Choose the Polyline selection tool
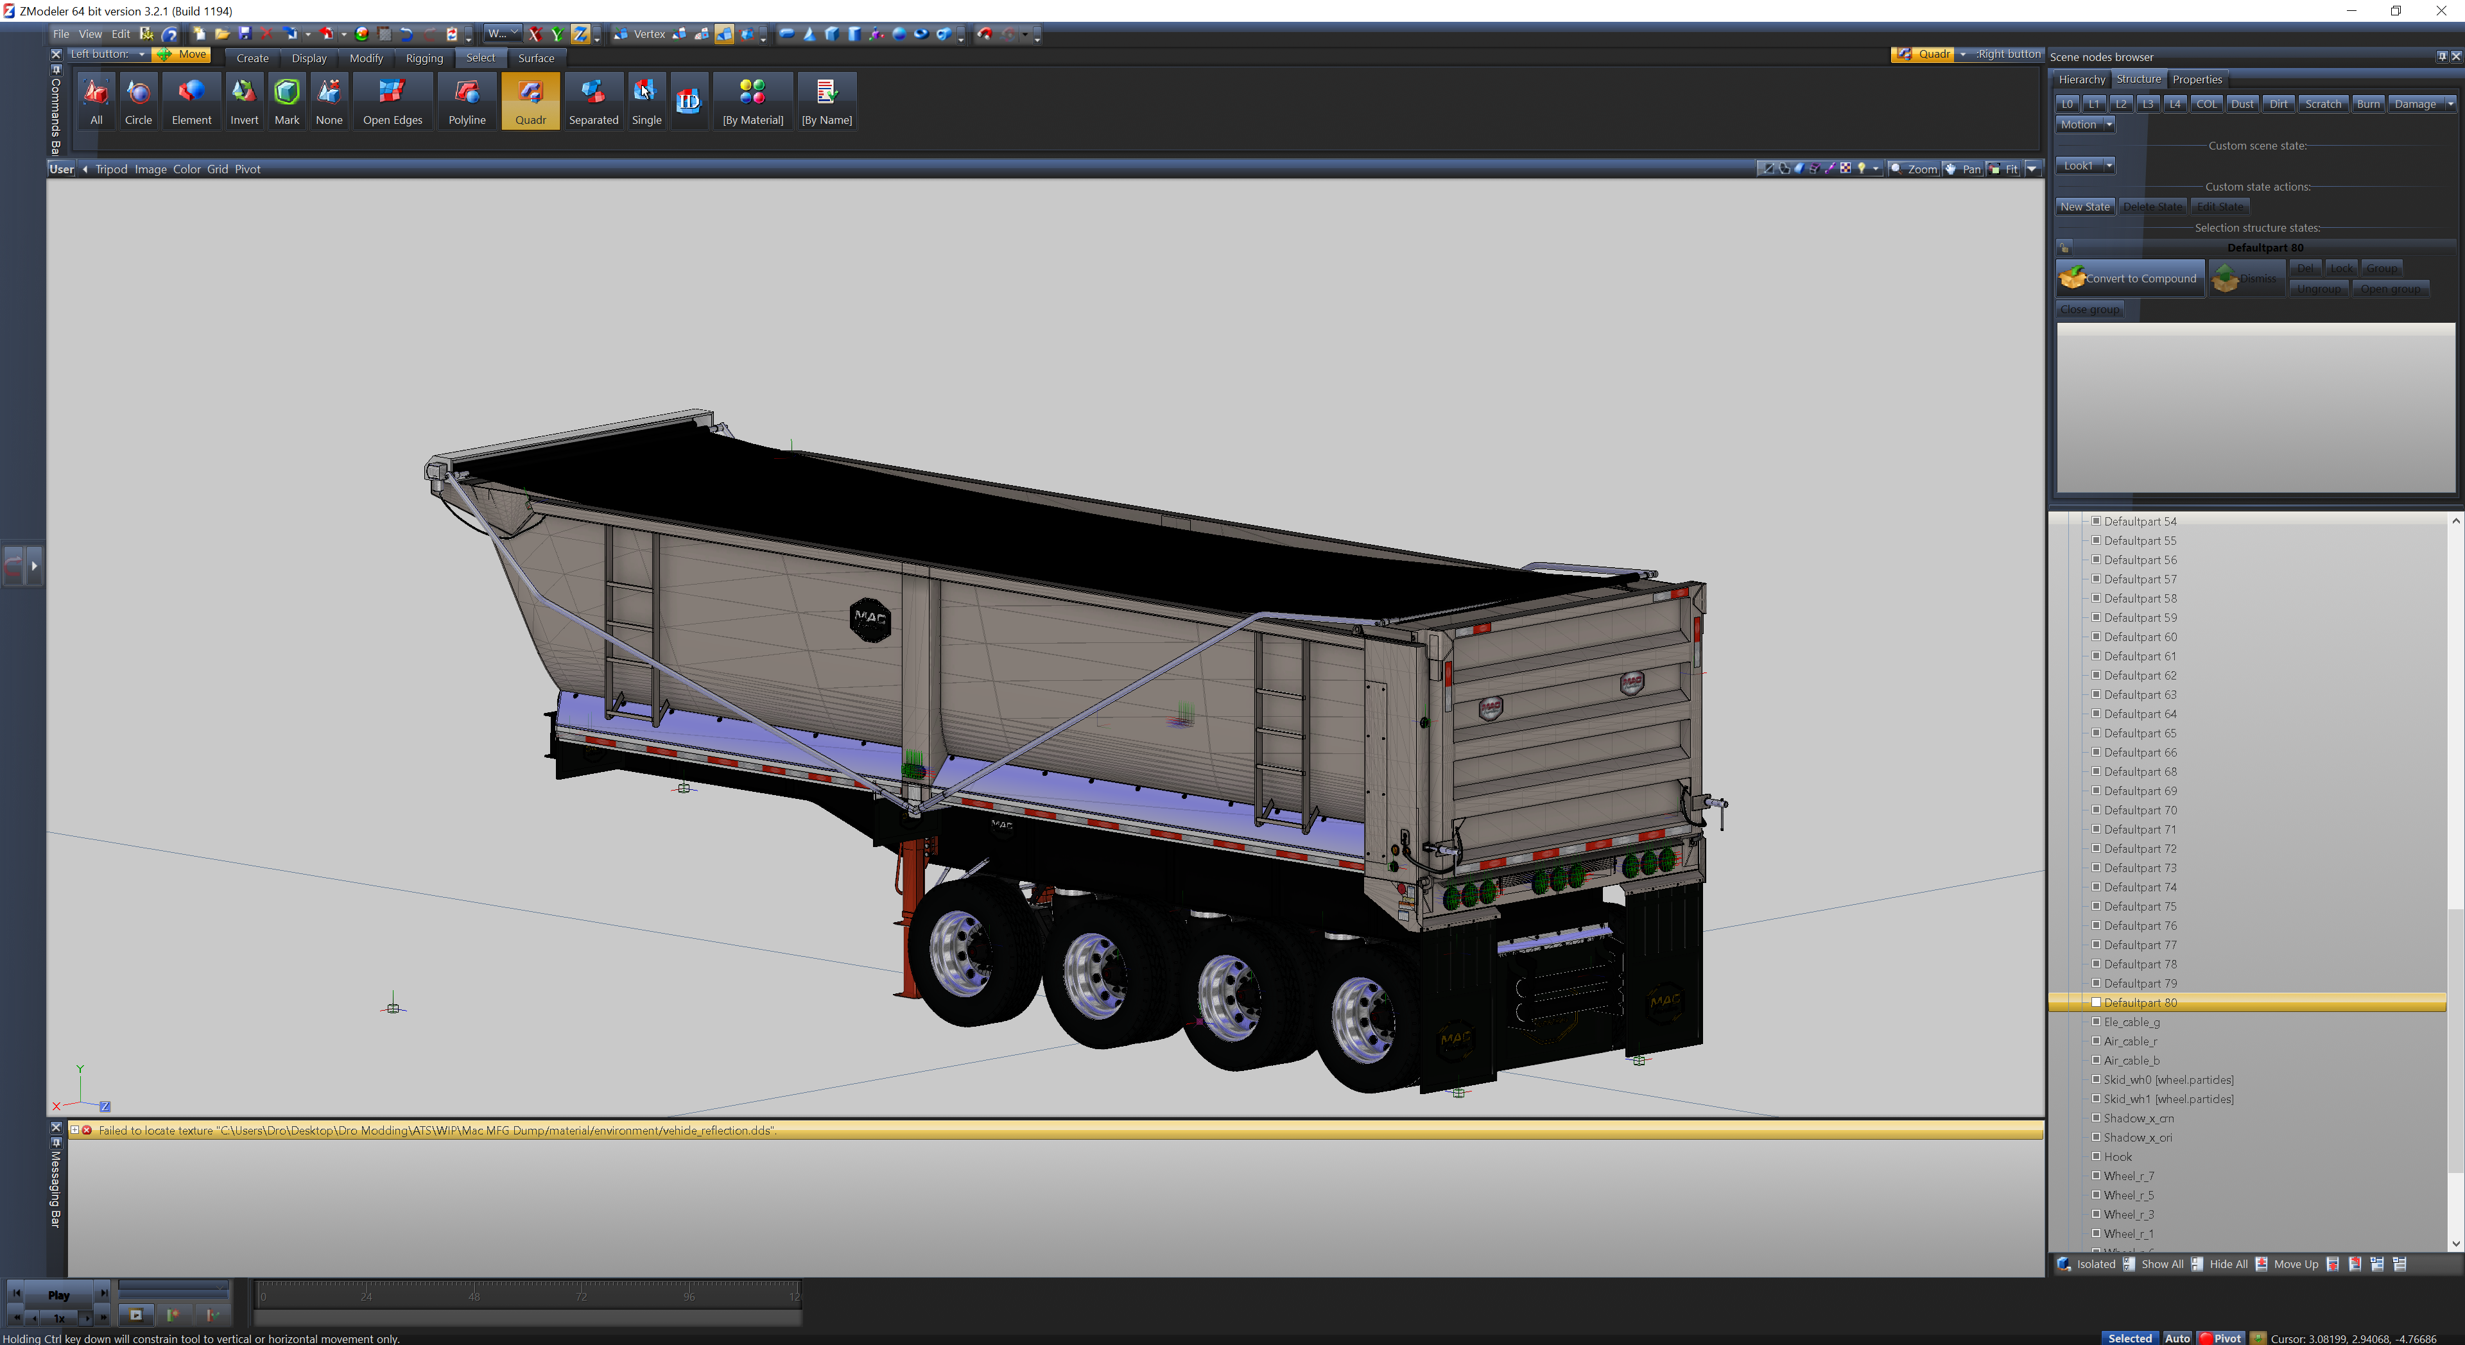Viewport: 2465px width, 1345px height. (467, 101)
